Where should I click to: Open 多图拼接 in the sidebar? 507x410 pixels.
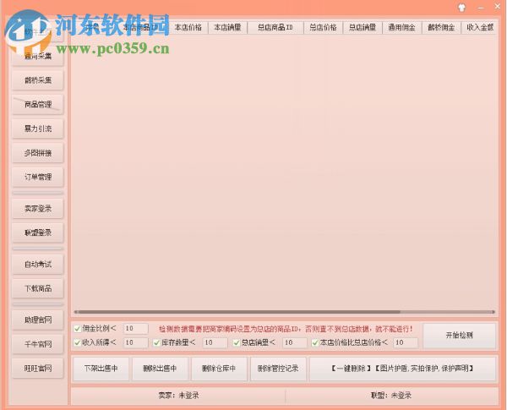(x=38, y=153)
